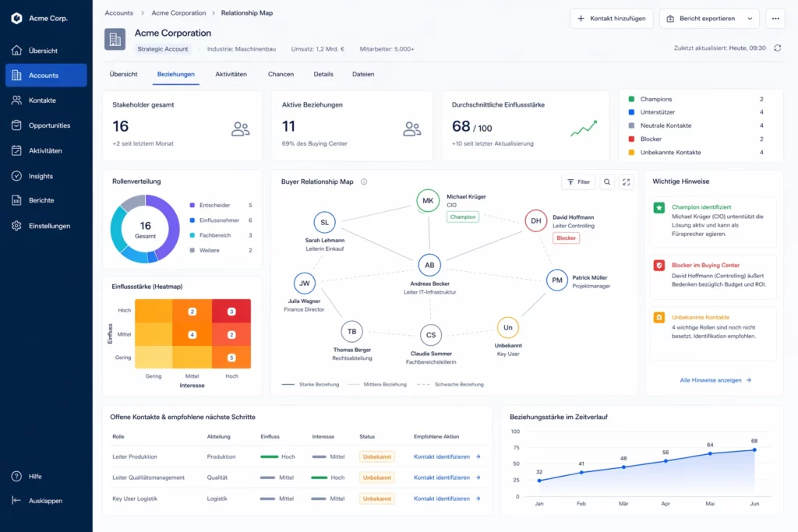Open Hilfe at the bottom of the sidebar
Screen dimensions: 798x532
pos(31,476)
